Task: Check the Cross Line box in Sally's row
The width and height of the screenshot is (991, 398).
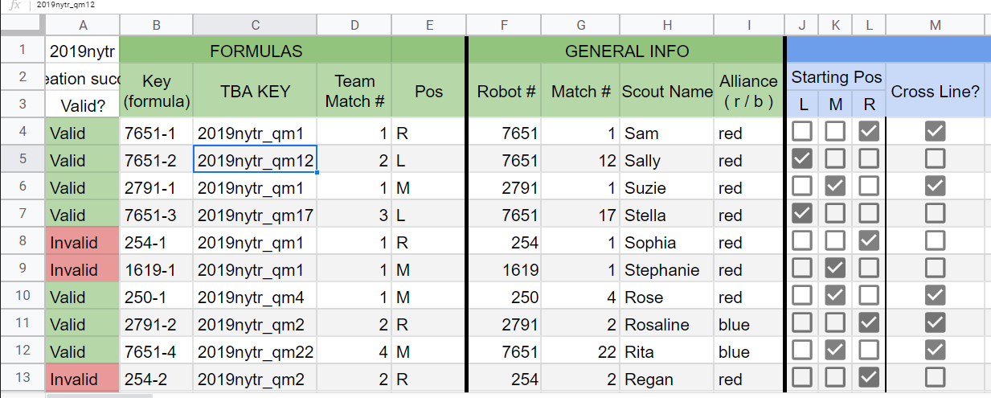Action: [x=935, y=159]
